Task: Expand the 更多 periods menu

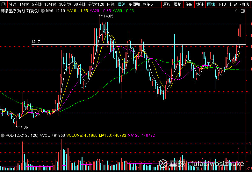Action: coord(148,4)
